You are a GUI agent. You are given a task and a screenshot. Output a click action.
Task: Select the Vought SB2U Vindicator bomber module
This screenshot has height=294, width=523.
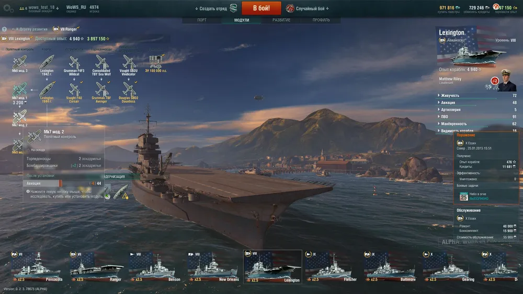(x=129, y=65)
